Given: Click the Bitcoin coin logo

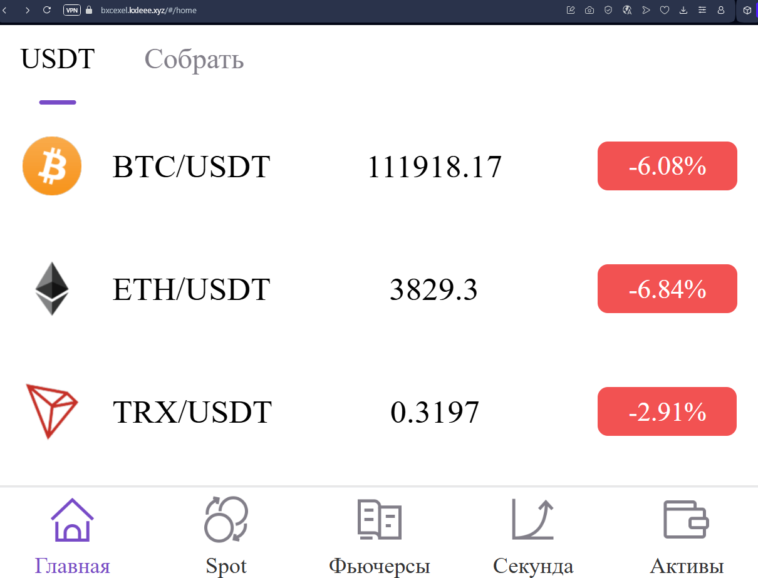Looking at the screenshot, I should tap(52, 166).
